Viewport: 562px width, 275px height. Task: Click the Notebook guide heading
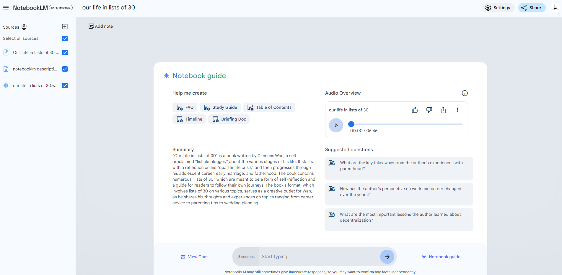(x=199, y=76)
